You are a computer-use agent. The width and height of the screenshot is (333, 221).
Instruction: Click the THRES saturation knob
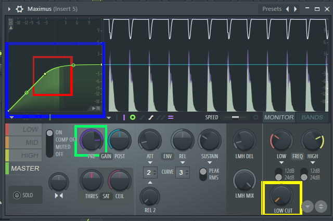tap(92, 181)
